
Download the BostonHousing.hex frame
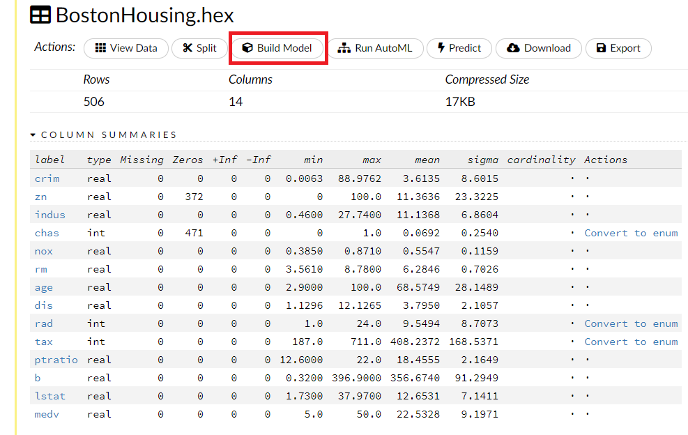pyautogui.click(x=539, y=48)
